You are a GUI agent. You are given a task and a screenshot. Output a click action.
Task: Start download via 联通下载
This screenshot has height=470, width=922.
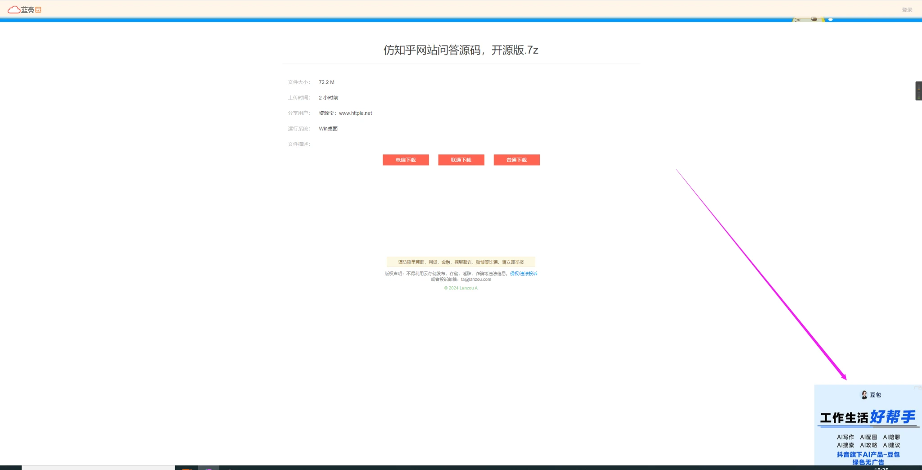pyautogui.click(x=461, y=160)
